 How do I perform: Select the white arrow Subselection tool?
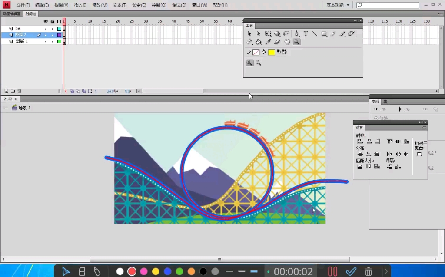(258, 34)
